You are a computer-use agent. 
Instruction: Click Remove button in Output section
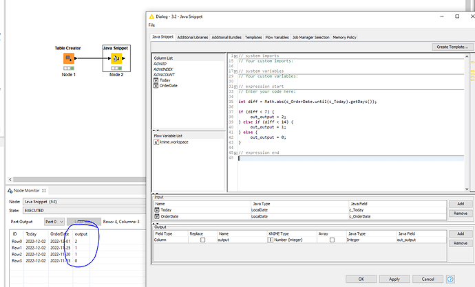tap(461, 243)
